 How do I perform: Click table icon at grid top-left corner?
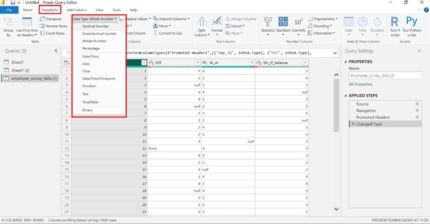tap(67, 63)
